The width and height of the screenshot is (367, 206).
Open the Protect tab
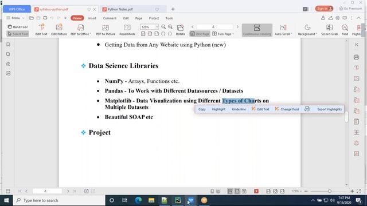pyautogui.click(x=154, y=18)
